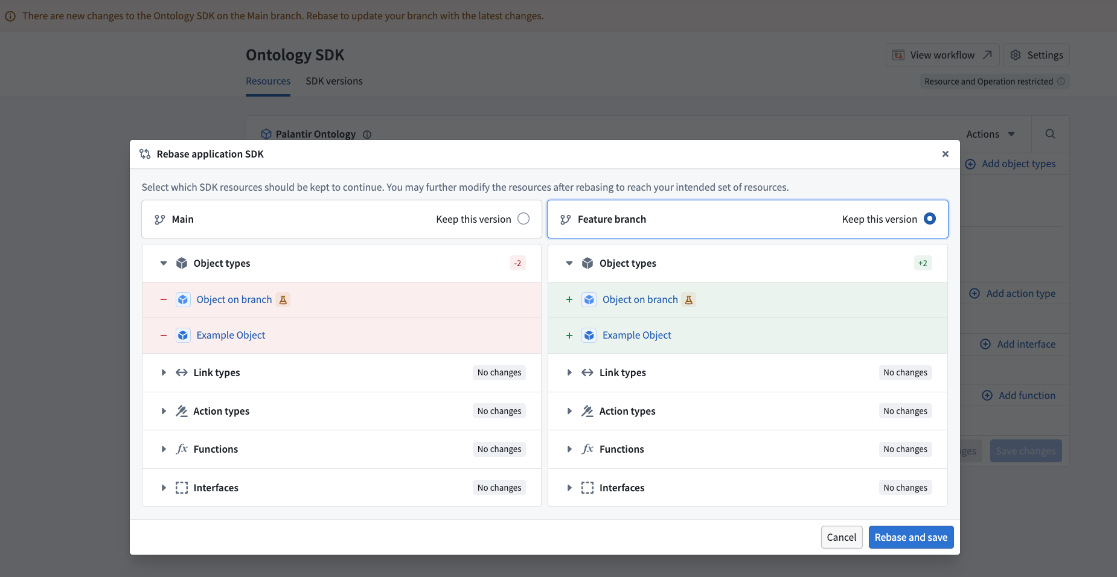Close the Rebase application SDK dialog

pos(946,154)
